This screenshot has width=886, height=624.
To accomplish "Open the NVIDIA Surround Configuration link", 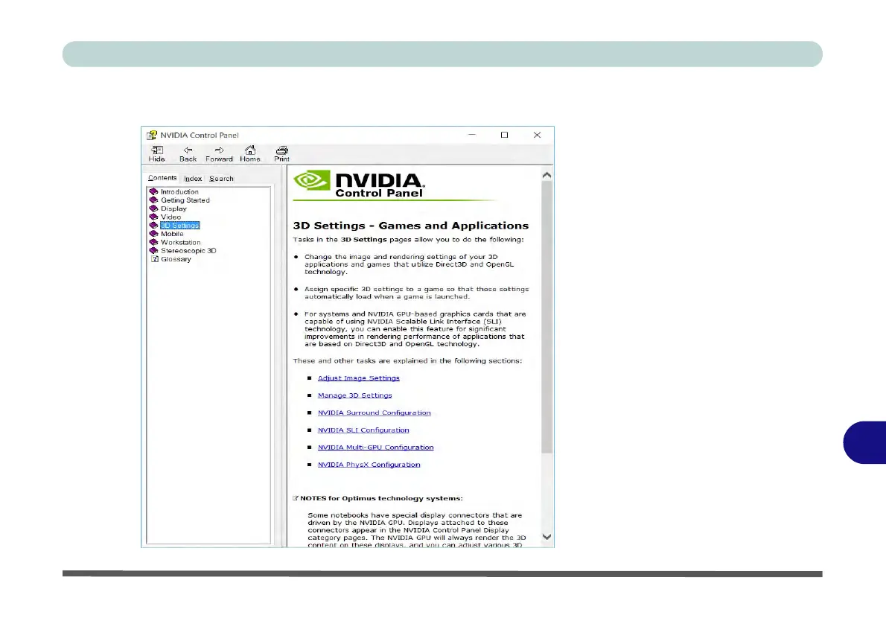I will point(374,413).
